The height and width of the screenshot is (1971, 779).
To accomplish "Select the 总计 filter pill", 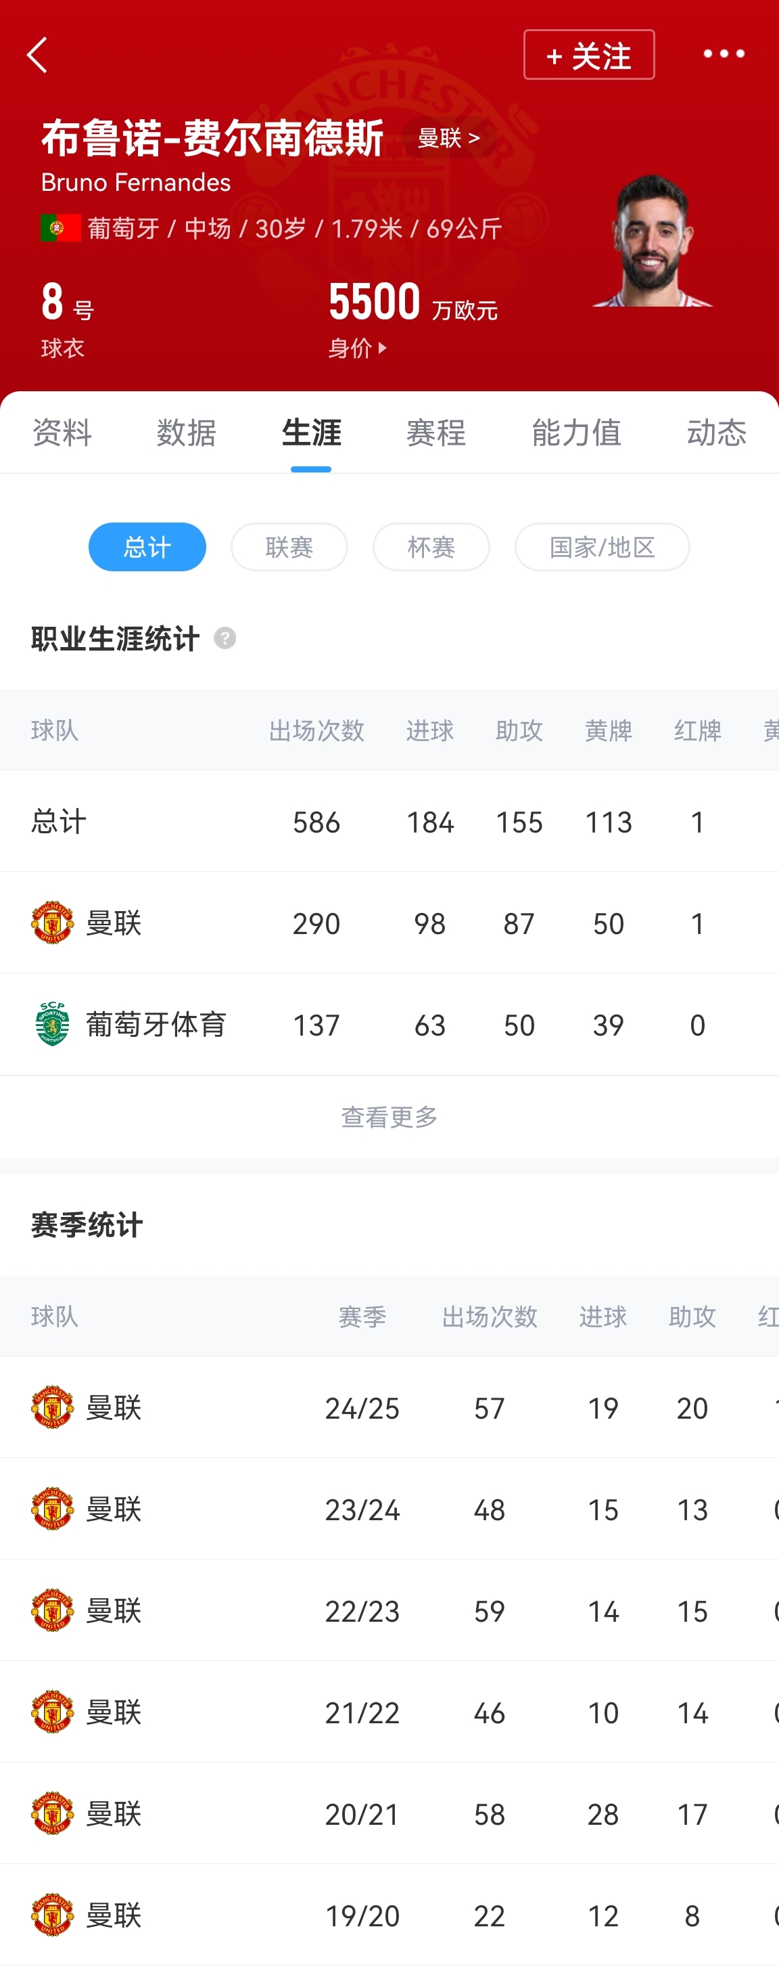I will [147, 547].
